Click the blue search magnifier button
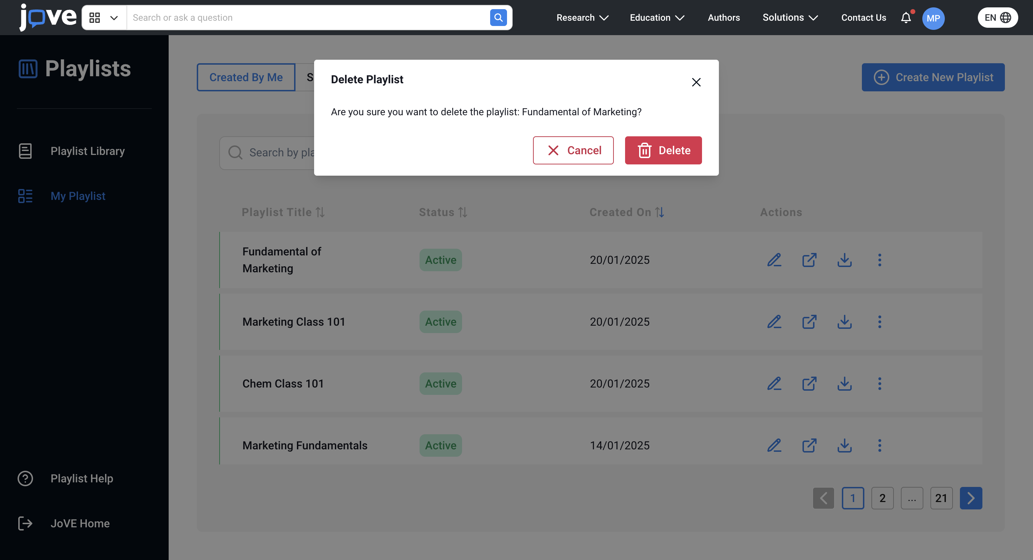The height and width of the screenshot is (560, 1033). [498, 18]
